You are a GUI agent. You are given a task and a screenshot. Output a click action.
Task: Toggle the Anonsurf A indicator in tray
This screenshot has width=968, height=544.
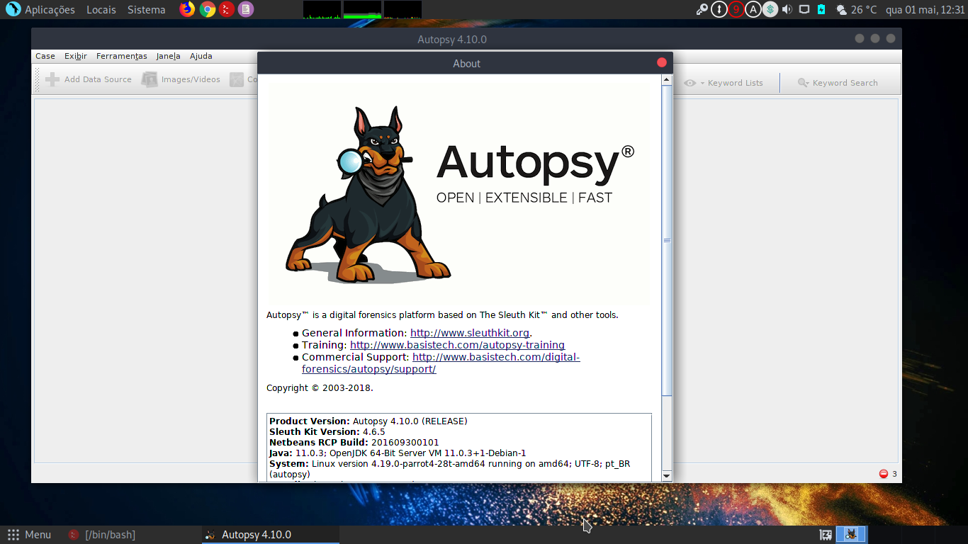pyautogui.click(x=752, y=9)
